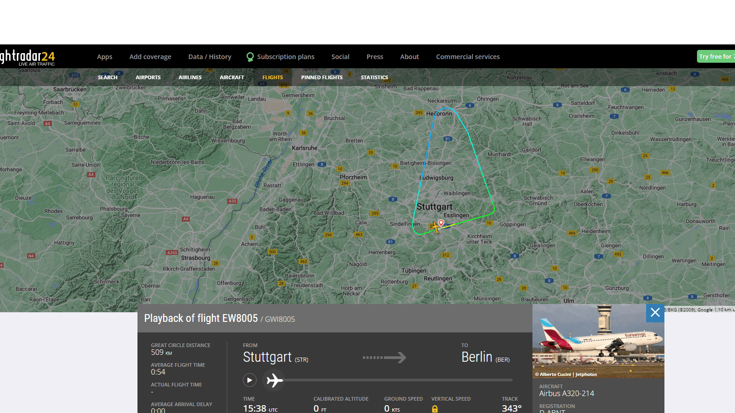Screen dimensions: 735x413
Task: Click the Subscription plans ribbon icon
Action: click(250, 57)
